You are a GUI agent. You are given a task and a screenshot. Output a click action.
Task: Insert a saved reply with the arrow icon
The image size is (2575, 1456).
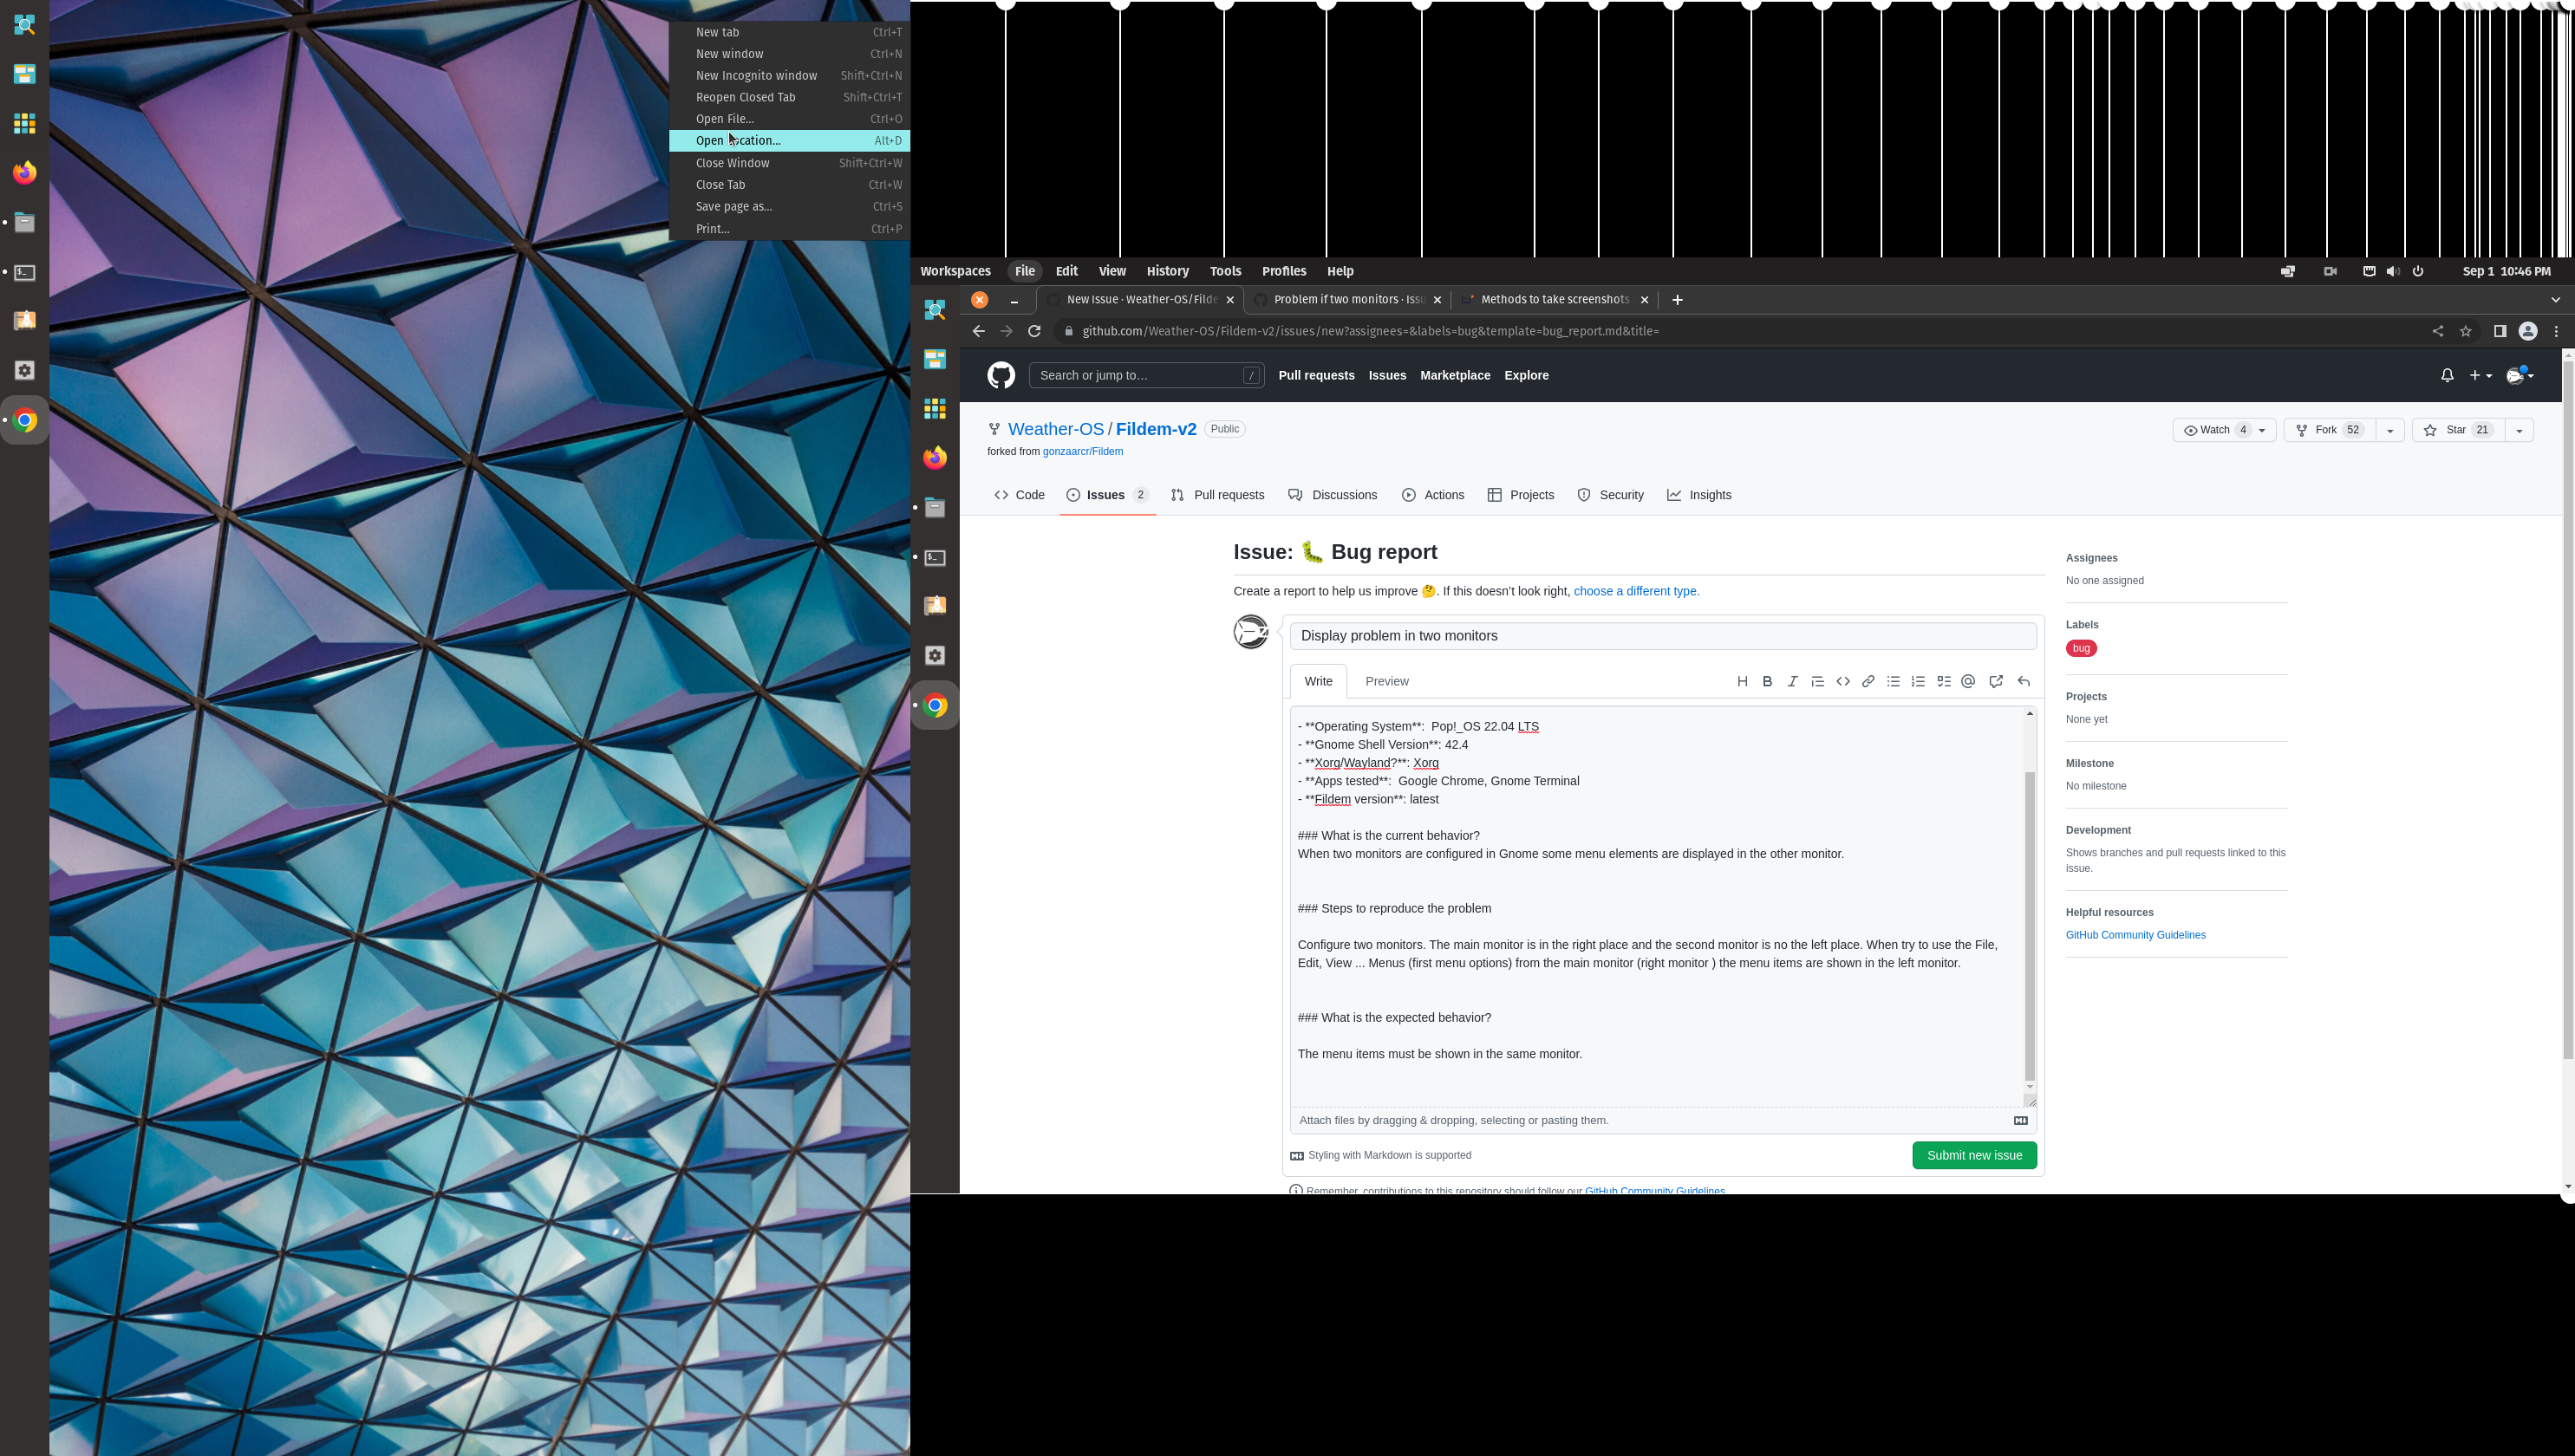[2023, 681]
